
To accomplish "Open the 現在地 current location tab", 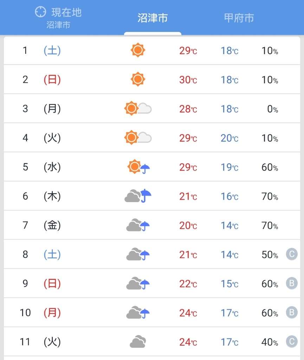I will pyautogui.click(x=58, y=18).
